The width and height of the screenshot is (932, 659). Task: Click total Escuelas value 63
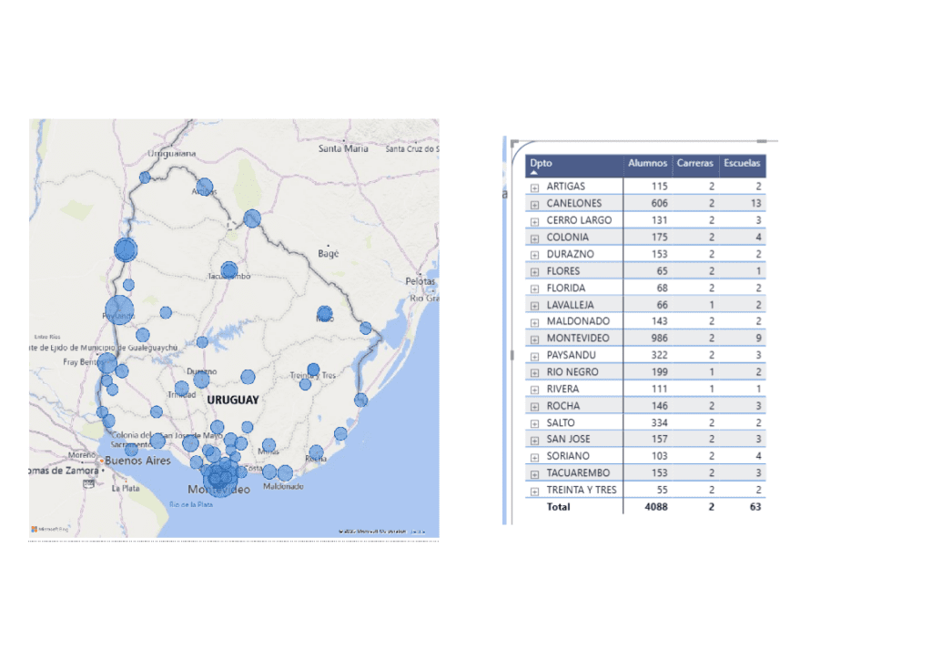click(x=755, y=507)
